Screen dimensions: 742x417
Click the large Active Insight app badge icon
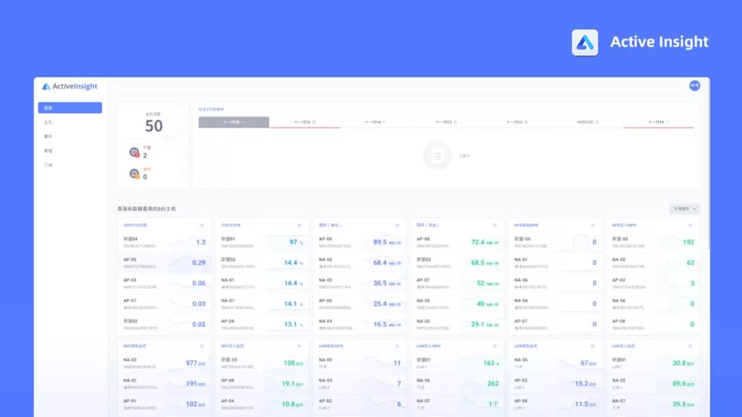pyautogui.click(x=585, y=43)
